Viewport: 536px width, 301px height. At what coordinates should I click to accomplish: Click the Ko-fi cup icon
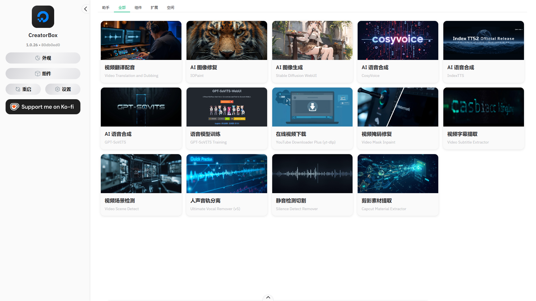(x=15, y=107)
